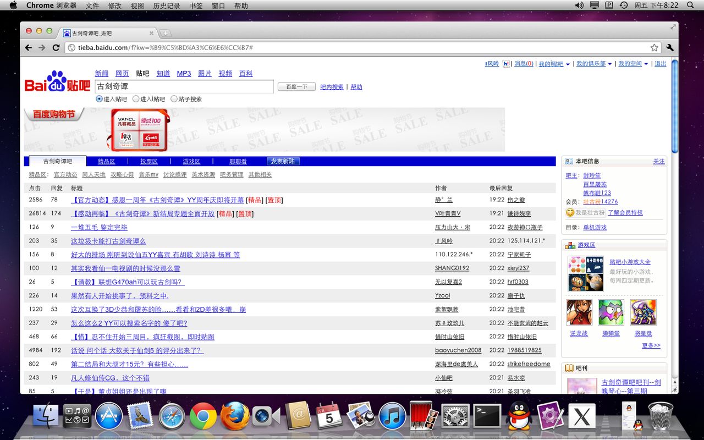The image size is (704, 440).
Task: Expand the 我的俱乐部 dropdown arrow
Action: [610, 64]
